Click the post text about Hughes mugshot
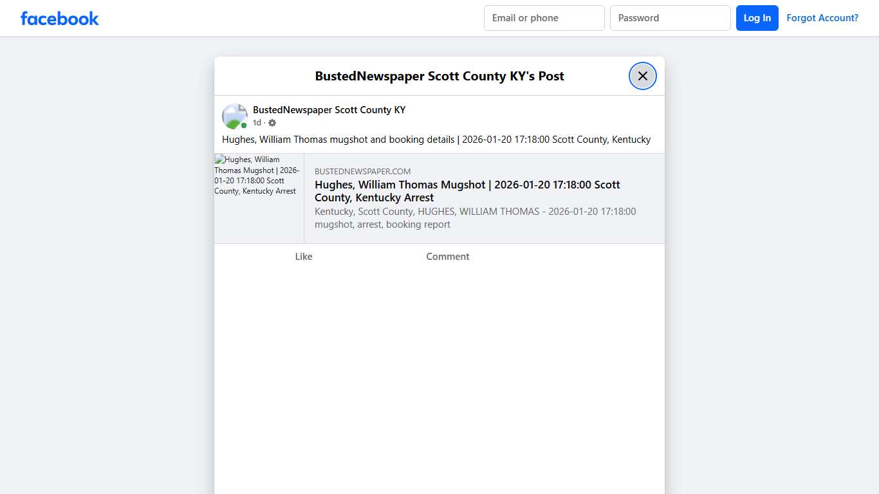The image size is (879, 494). [x=436, y=139]
